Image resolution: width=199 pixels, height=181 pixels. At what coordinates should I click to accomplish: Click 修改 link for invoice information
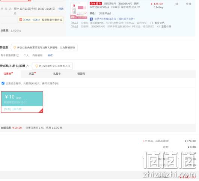click(x=50, y=55)
